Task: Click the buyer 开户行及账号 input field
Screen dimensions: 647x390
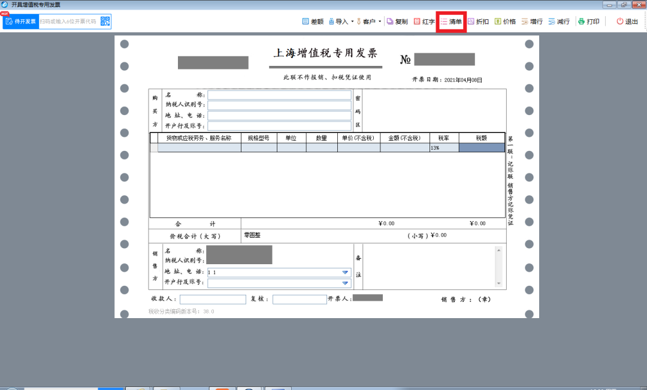Action: tap(279, 126)
